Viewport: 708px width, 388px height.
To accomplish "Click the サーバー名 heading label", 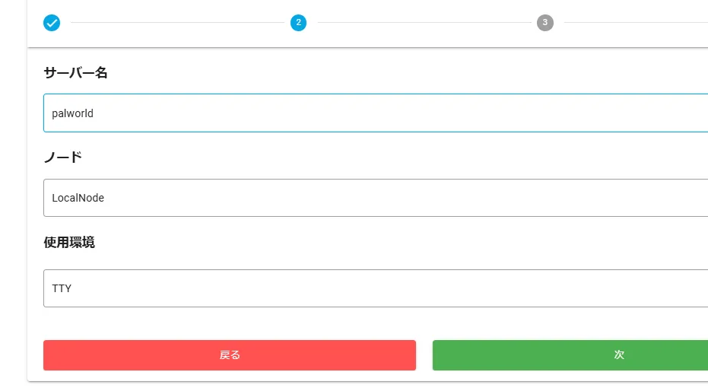I will tap(76, 73).
